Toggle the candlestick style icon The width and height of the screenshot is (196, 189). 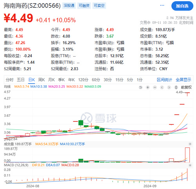click(176, 87)
